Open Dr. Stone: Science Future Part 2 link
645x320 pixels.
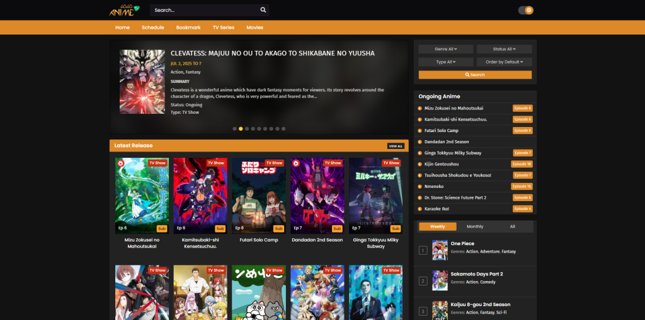455,197
